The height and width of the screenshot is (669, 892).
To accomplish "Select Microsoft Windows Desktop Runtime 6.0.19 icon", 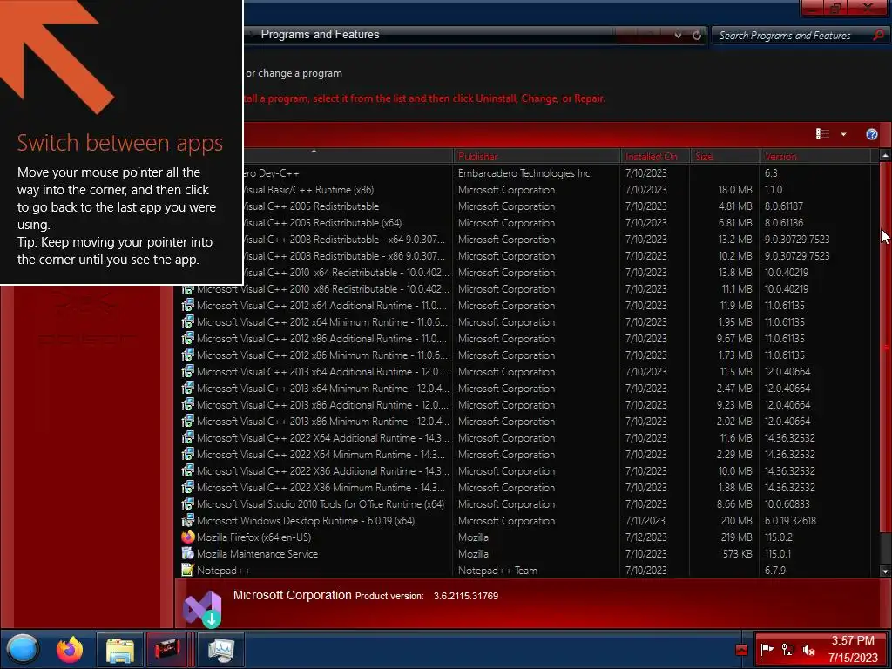I will (x=188, y=520).
